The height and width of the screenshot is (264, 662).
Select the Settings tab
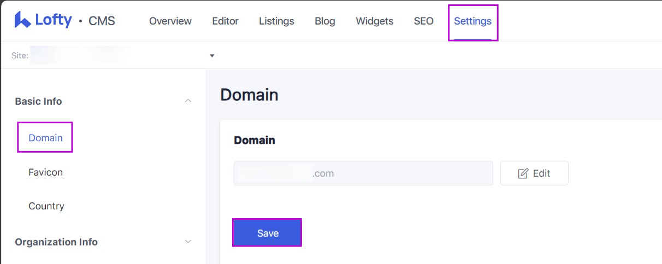click(472, 21)
